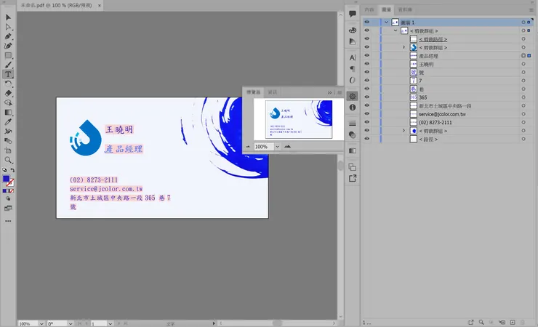Viewport: 538px width, 327px height.
Task: Select the Symbol Sprayer tool
Action: (x=8, y=132)
